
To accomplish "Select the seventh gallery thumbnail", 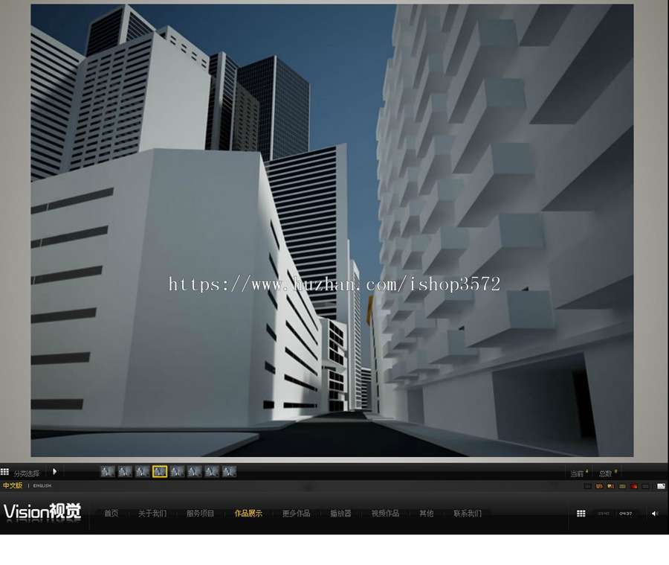I will [x=212, y=471].
